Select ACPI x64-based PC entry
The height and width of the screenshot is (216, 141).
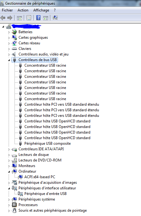tap(40, 177)
